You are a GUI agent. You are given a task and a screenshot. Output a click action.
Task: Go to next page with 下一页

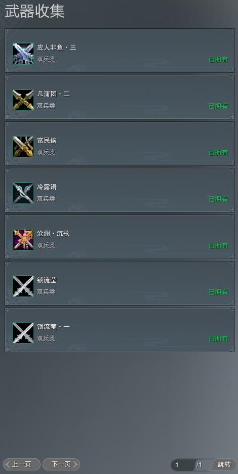click(x=61, y=464)
